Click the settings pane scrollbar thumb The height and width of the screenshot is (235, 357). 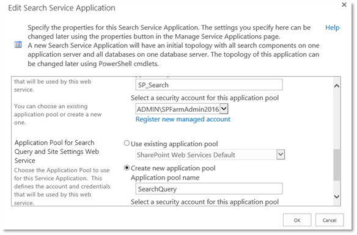coord(336,165)
